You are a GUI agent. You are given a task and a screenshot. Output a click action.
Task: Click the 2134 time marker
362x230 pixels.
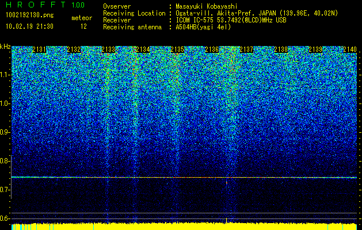tap(143, 49)
